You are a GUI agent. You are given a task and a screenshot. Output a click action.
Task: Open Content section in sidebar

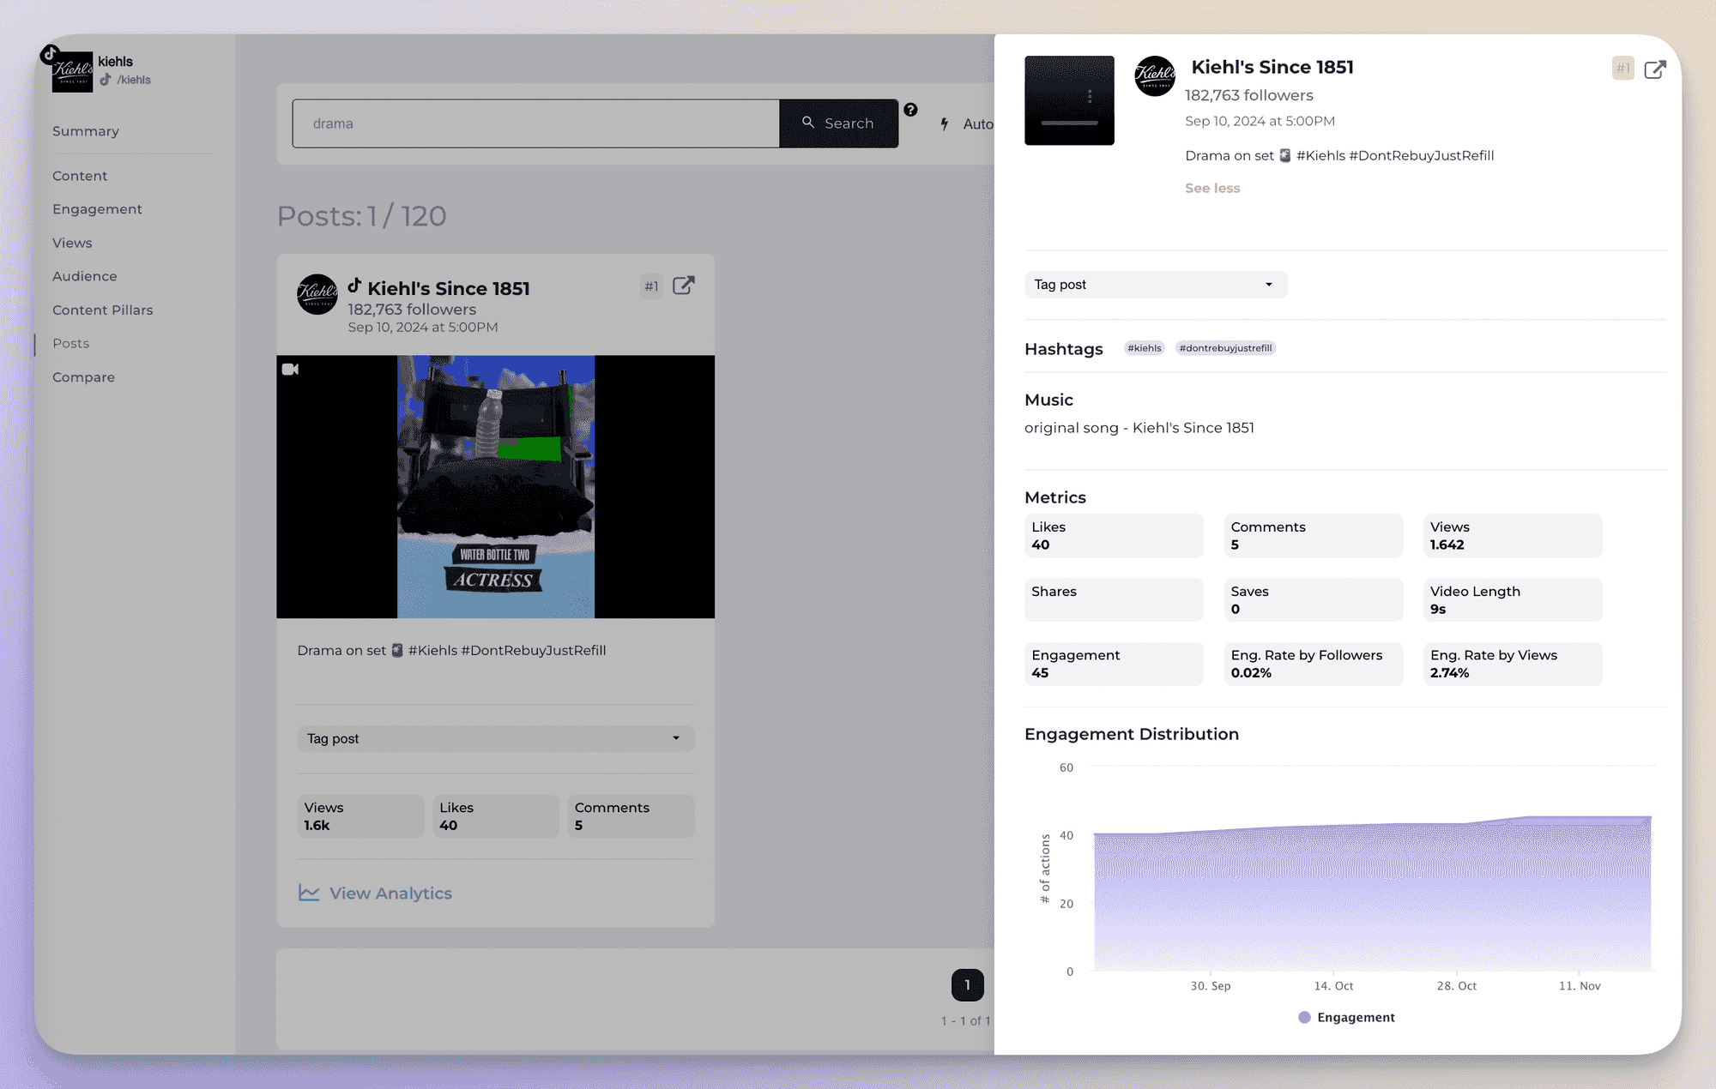click(x=80, y=176)
